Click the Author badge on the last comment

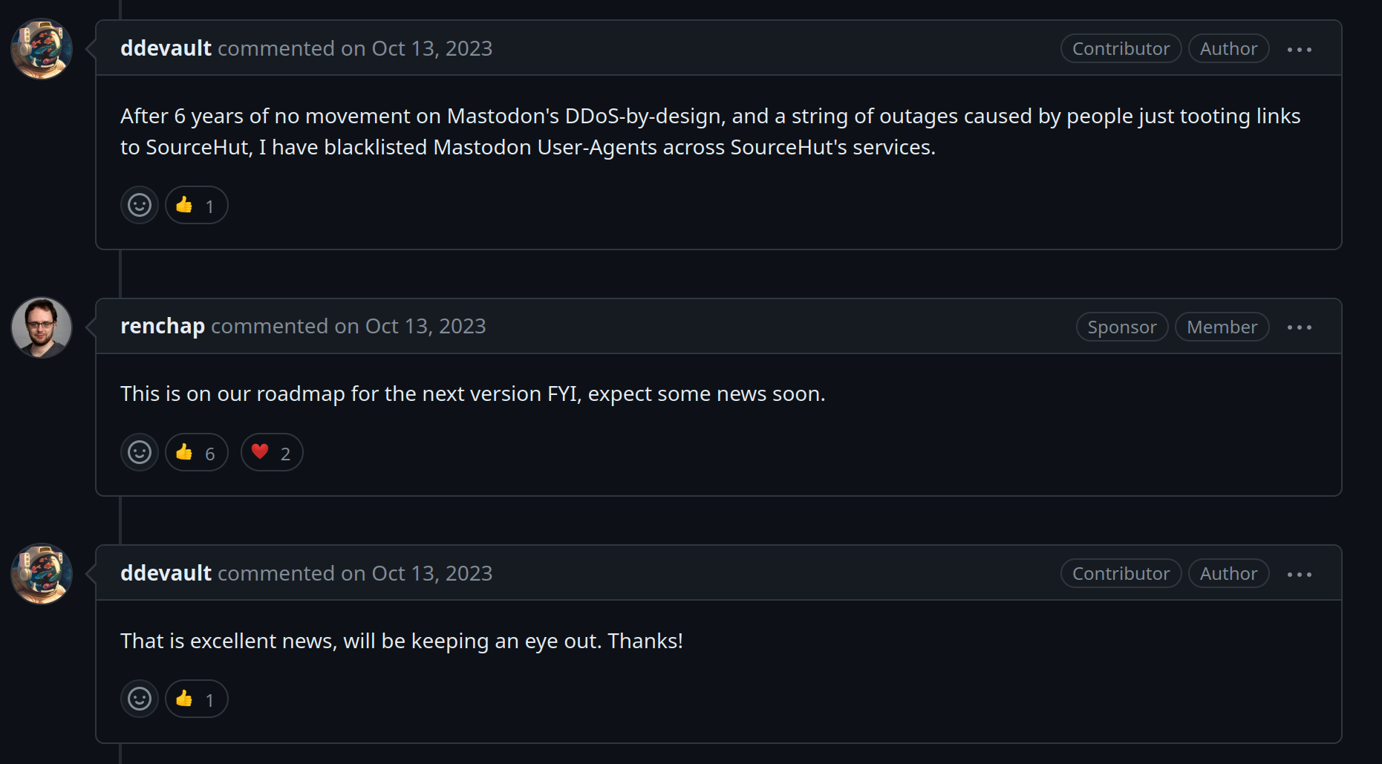pos(1228,573)
